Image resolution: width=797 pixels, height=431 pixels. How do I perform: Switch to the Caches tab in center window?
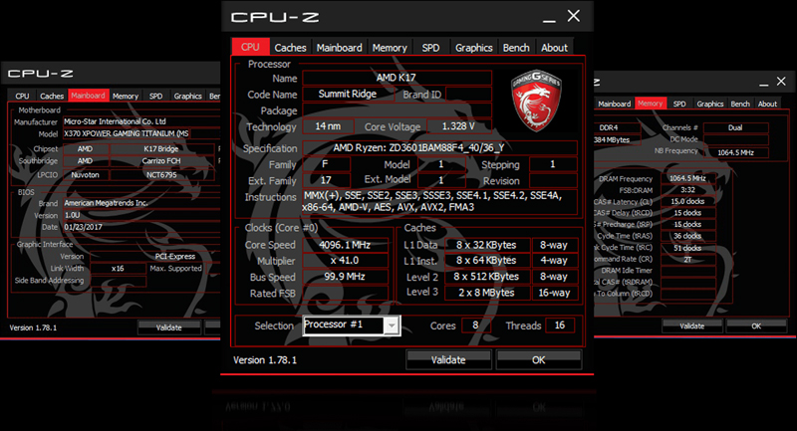point(290,47)
